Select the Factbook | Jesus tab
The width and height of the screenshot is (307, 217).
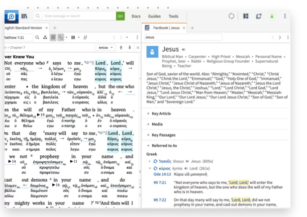[166, 28]
